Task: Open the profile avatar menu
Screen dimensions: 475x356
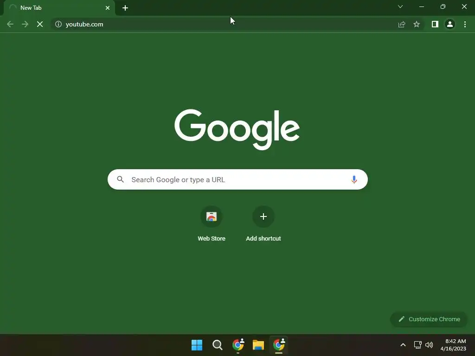Action: [450, 24]
